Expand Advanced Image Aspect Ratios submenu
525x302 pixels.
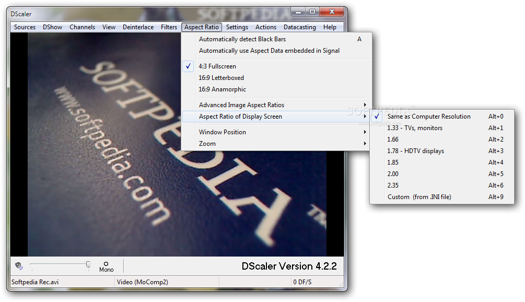coord(276,105)
